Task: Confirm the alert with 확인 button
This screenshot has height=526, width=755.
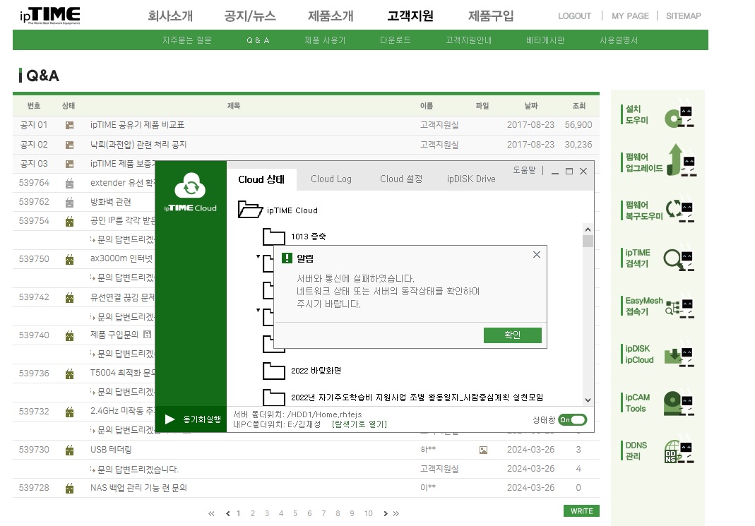Action: coord(512,335)
